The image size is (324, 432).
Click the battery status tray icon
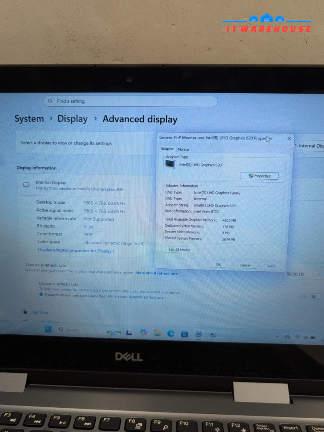tap(313, 337)
